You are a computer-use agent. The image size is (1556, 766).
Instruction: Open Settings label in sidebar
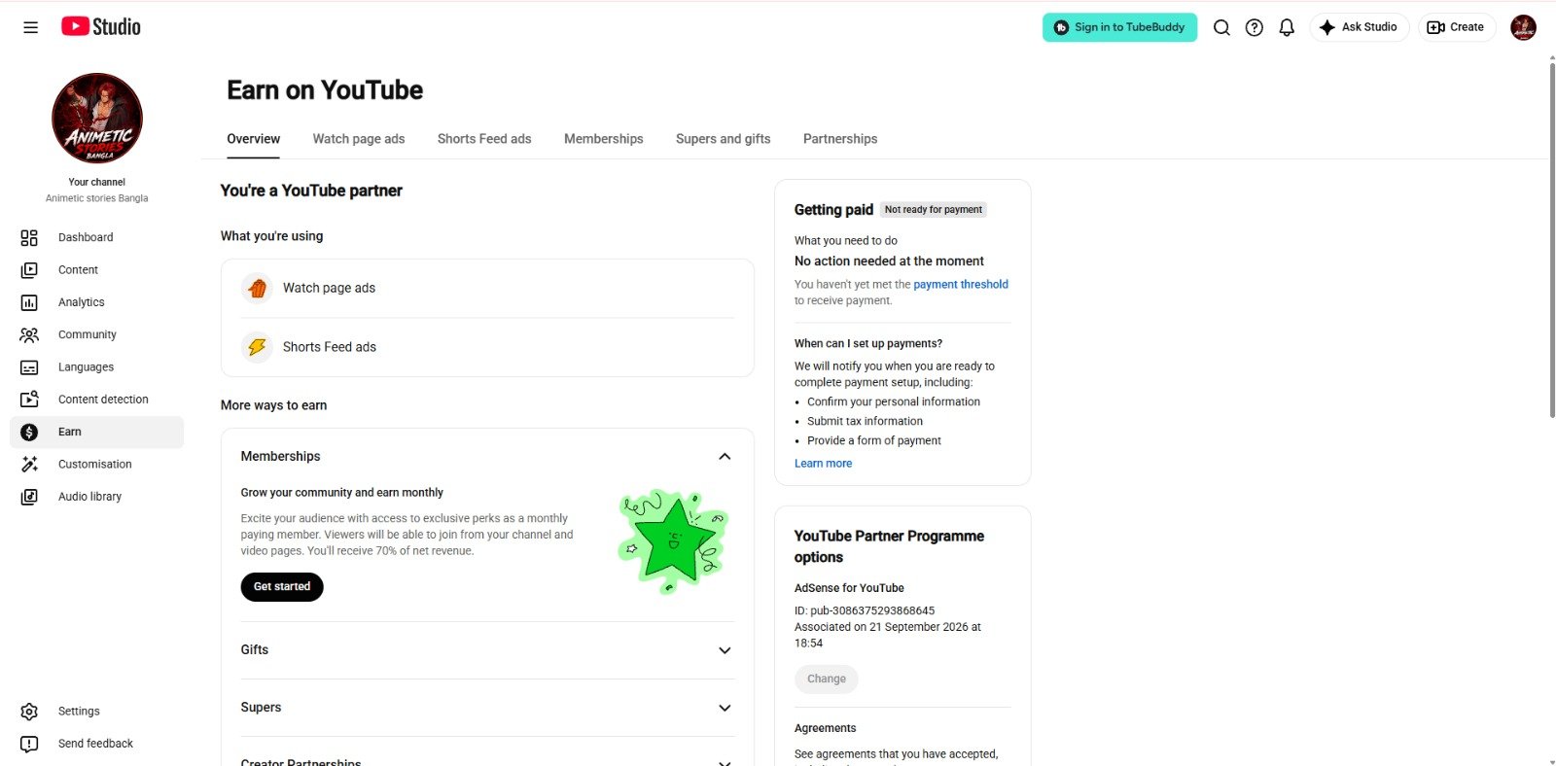point(79,712)
